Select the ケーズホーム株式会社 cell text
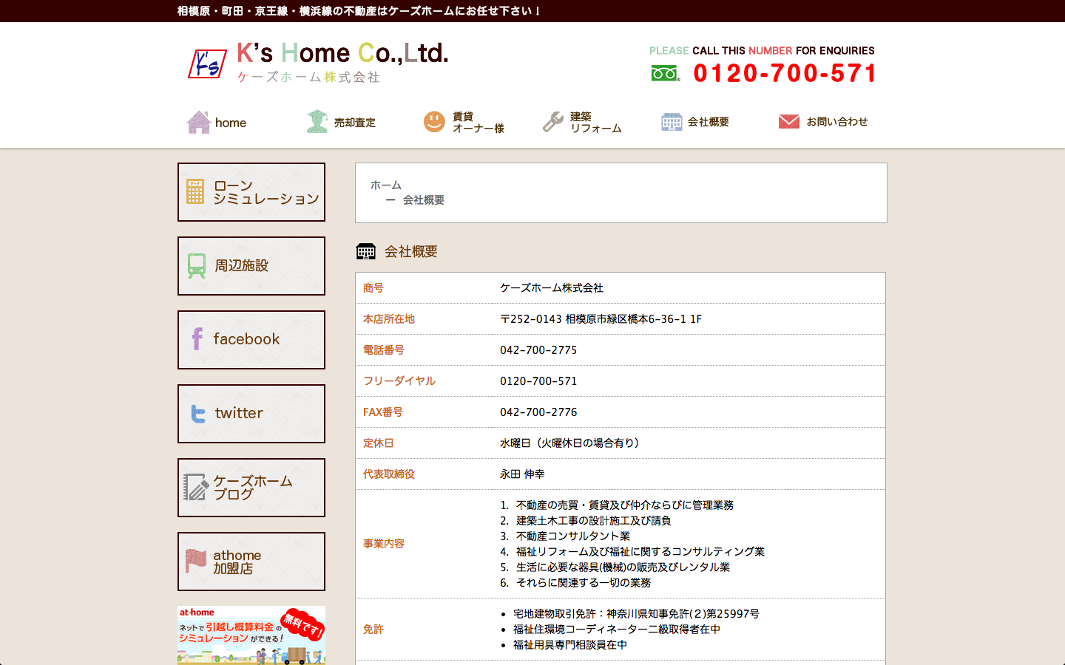This screenshot has height=665, width=1065. click(552, 288)
